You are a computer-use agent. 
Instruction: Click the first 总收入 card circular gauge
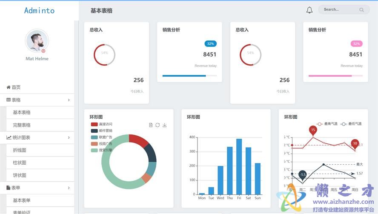coord(104,55)
